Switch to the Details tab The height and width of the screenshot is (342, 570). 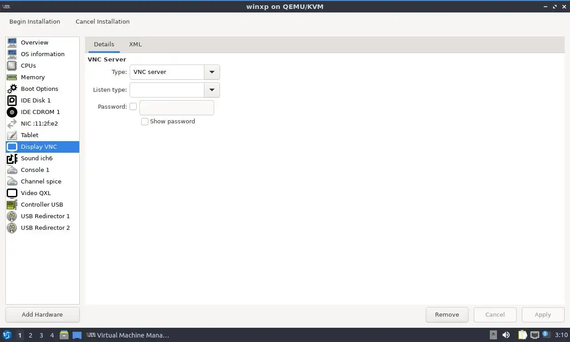coord(104,44)
